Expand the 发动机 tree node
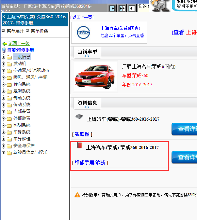 (x=3, y=64)
